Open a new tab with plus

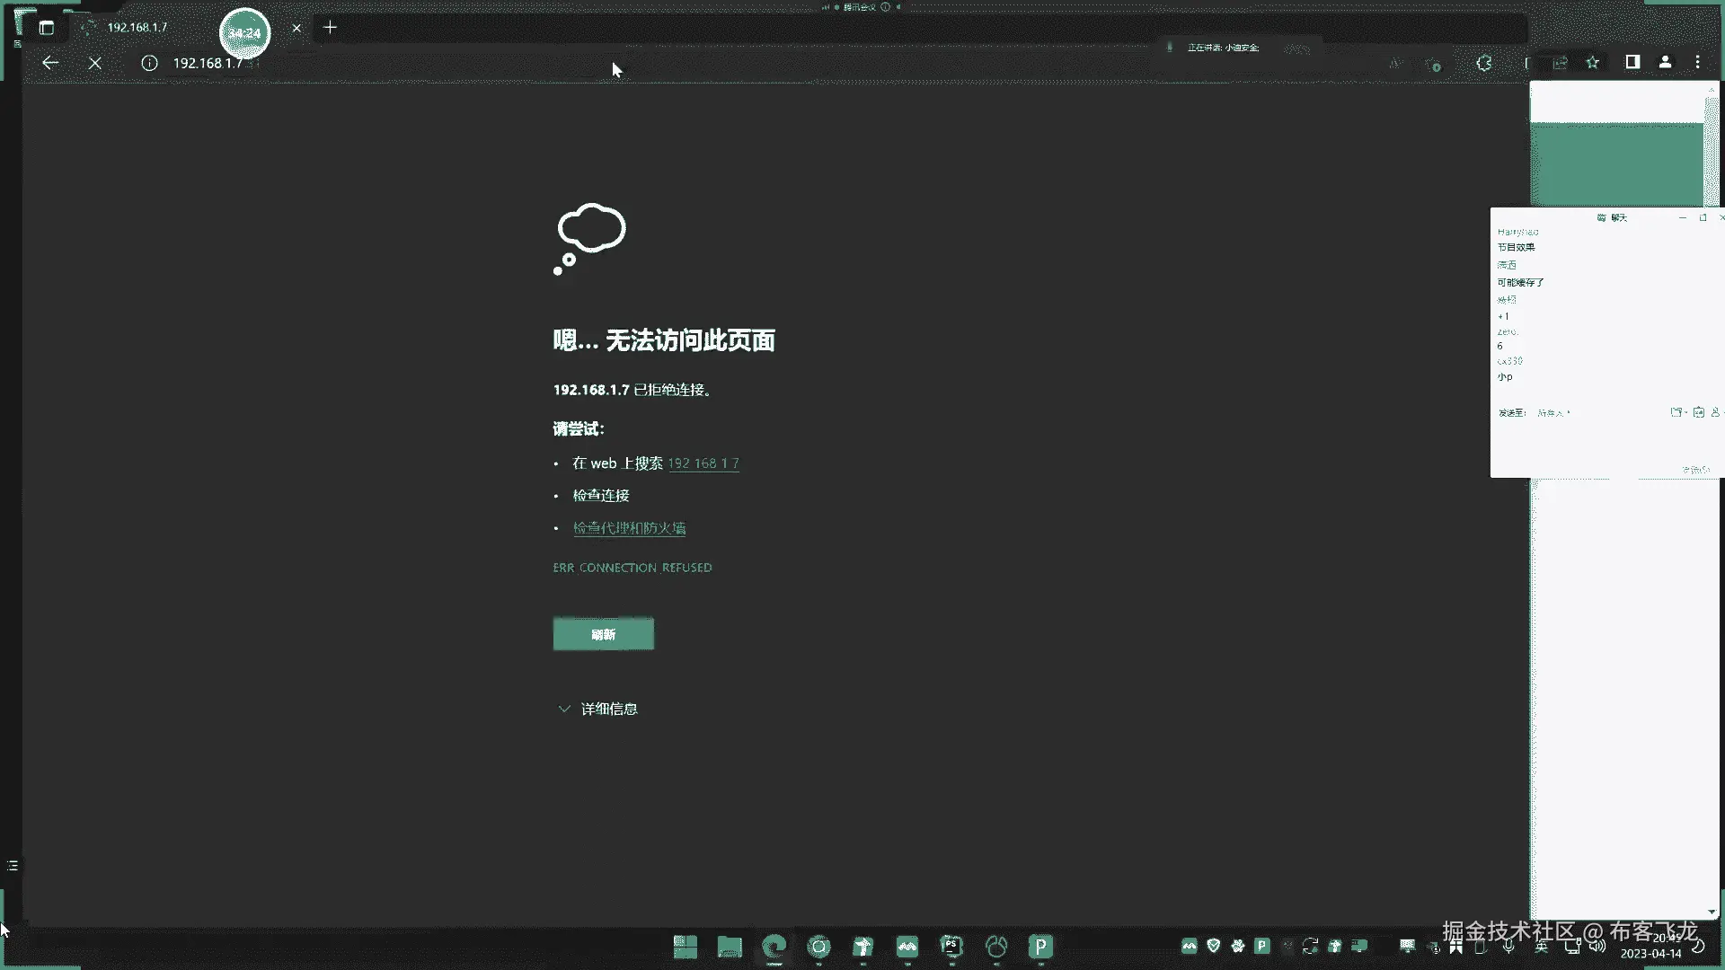coord(330,28)
